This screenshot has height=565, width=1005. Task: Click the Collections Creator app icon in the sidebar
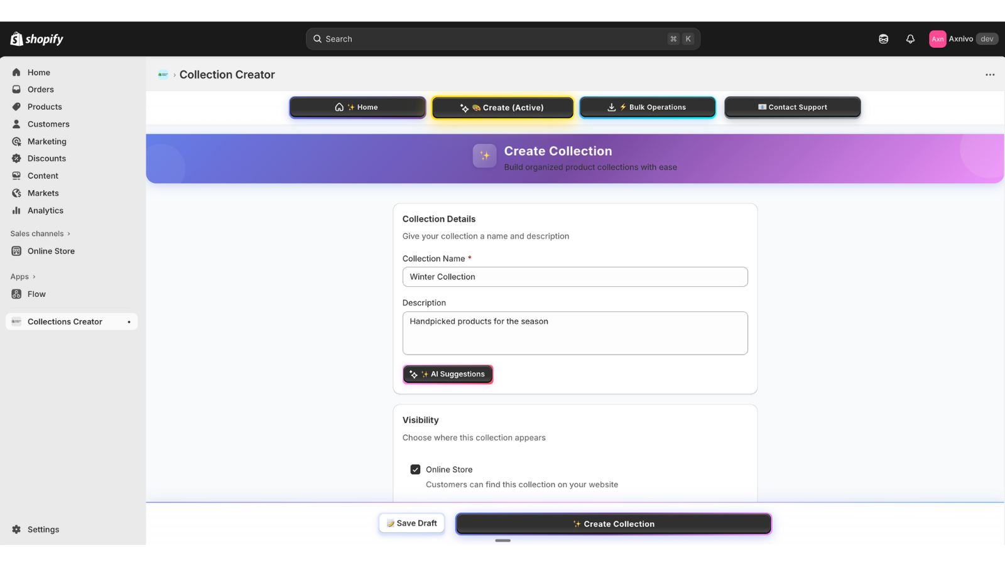point(16,321)
